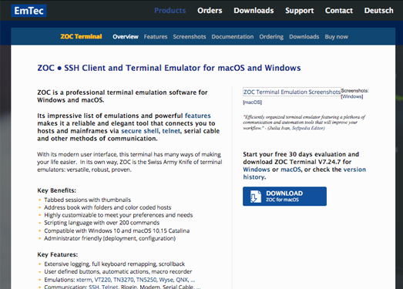Open the [macOS] screenshots link
403x289 pixels.
click(253, 102)
